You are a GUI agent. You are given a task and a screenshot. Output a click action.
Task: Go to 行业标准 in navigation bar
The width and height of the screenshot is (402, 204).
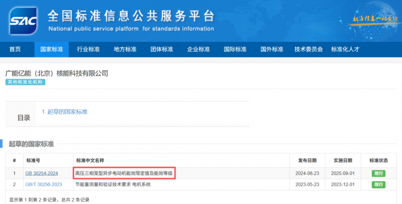pyautogui.click(x=88, y=49)
